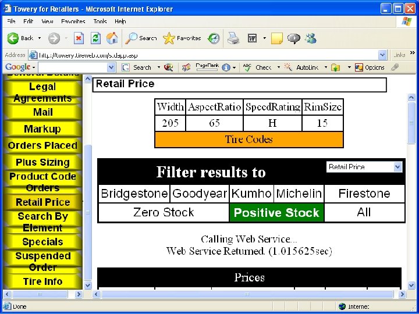Refresh the page with the green arrows icon

pyautogui.click(x=95, y=38)
